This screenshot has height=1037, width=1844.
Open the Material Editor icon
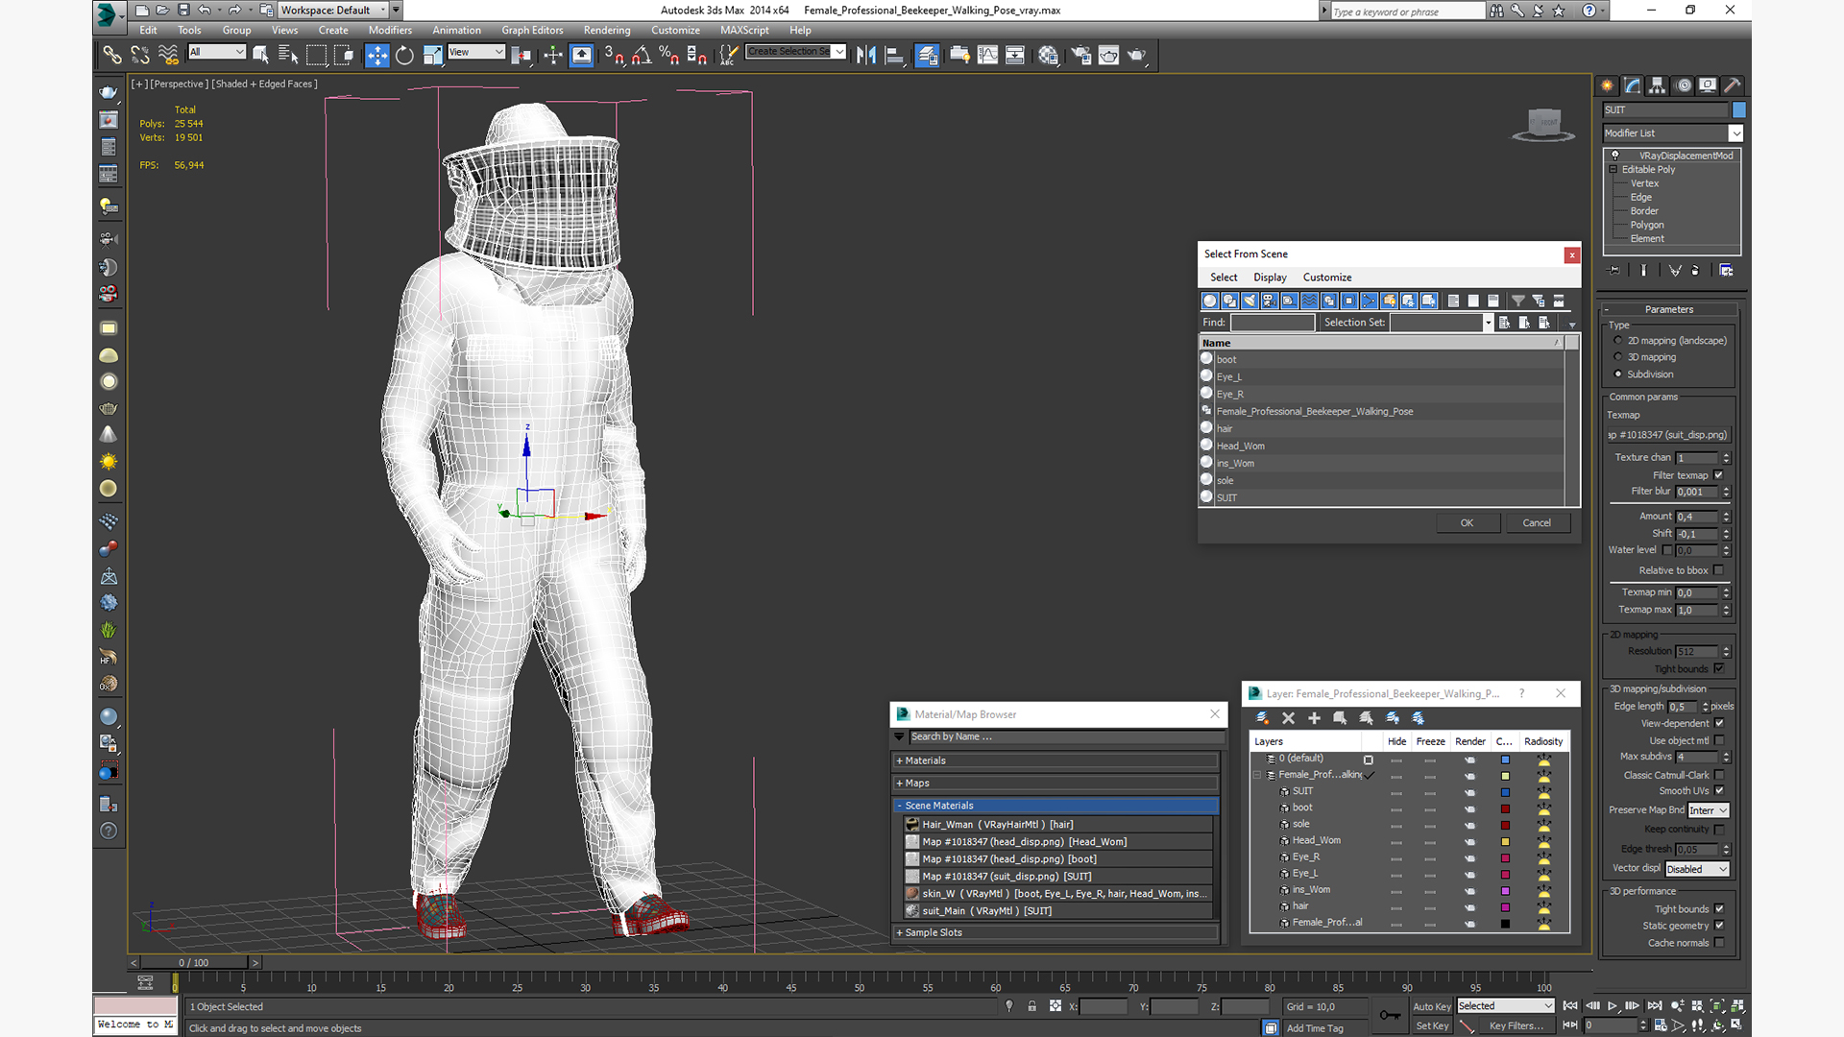1048,56
